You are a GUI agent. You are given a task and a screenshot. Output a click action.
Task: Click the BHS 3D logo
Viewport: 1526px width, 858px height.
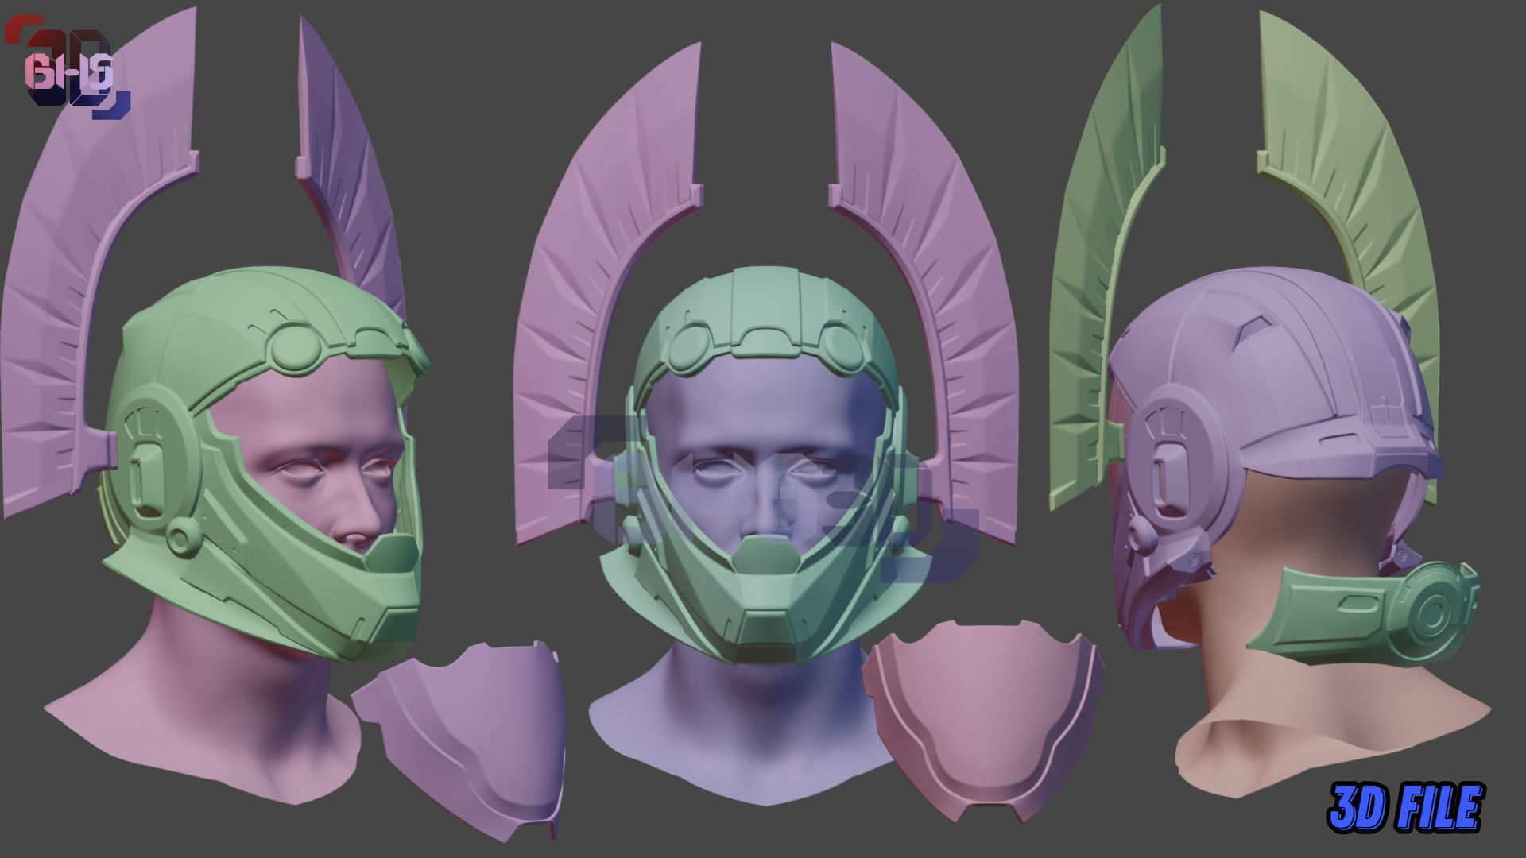(68, 68)
